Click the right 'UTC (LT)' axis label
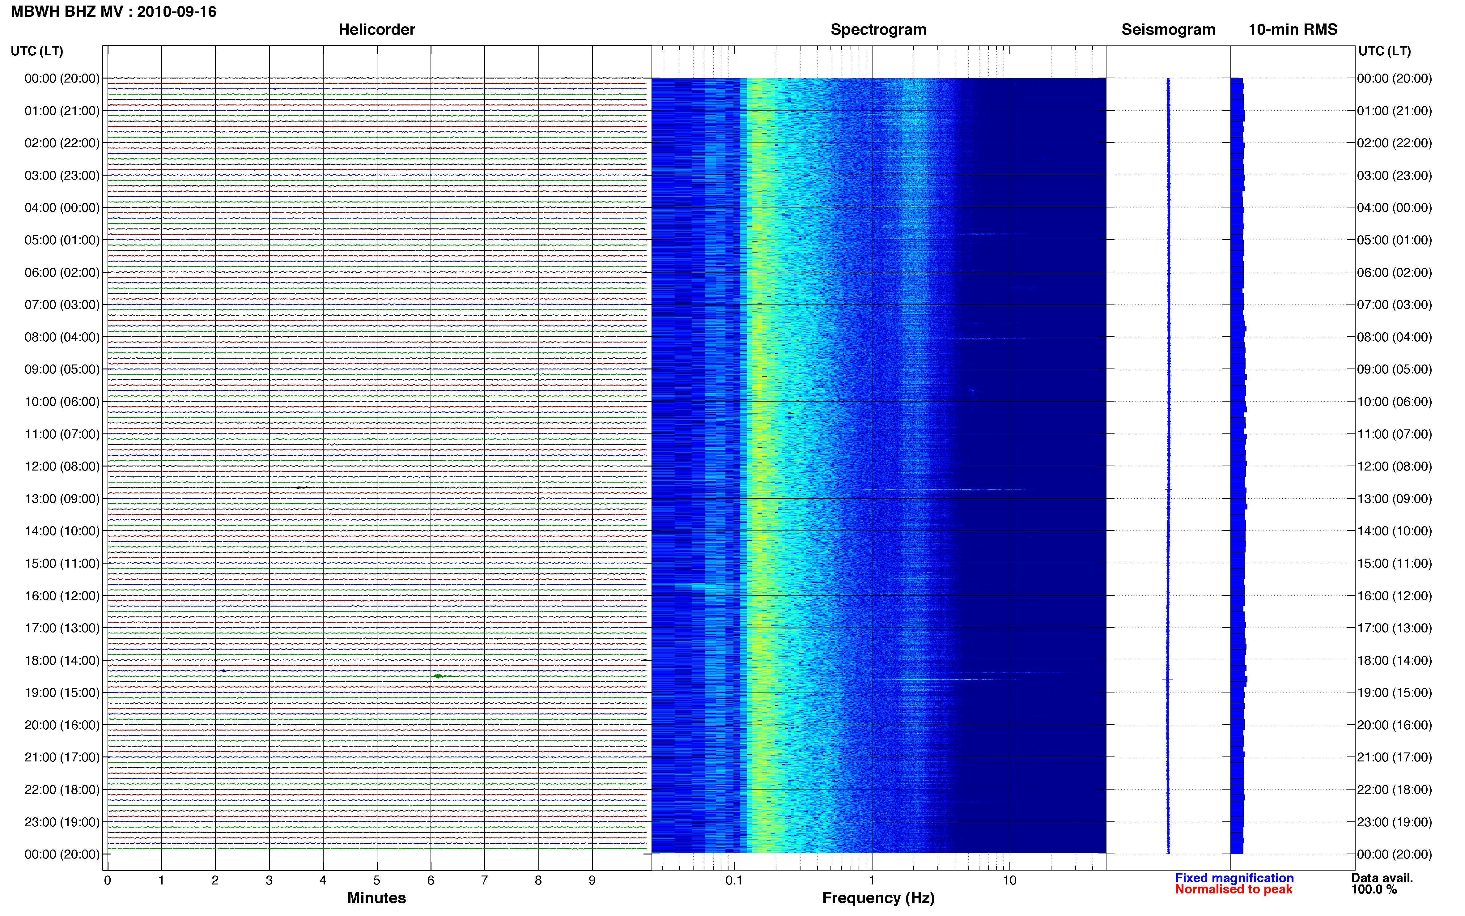This screenshot has height=916, width=1465. click(1384, 51)
